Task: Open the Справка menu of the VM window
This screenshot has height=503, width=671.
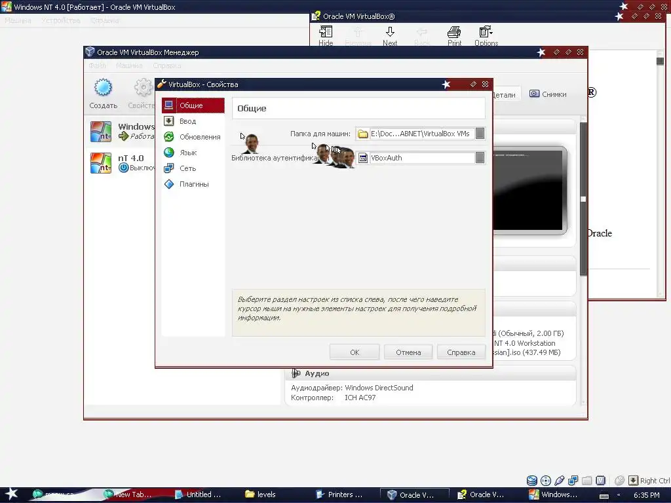Action: [x=105, y=20]
